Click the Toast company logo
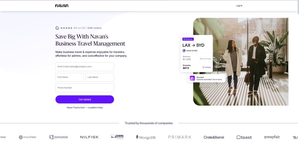Viewport: 299px width, 153px height. pos(244,137)
